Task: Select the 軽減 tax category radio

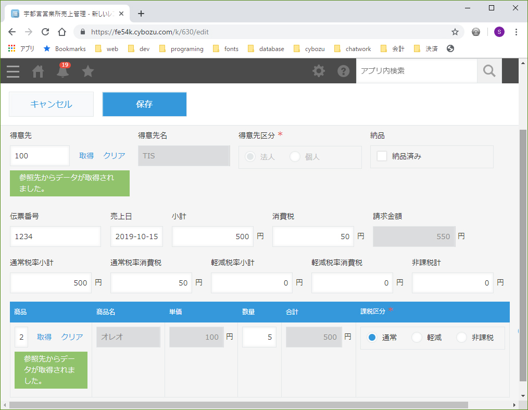Action: (417, 338)
